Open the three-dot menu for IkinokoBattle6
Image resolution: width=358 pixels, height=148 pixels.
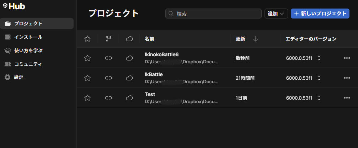click(x=347, y=58)
